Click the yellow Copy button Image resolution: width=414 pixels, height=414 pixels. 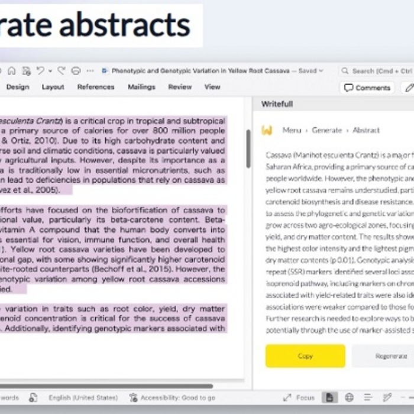(305, 356)
